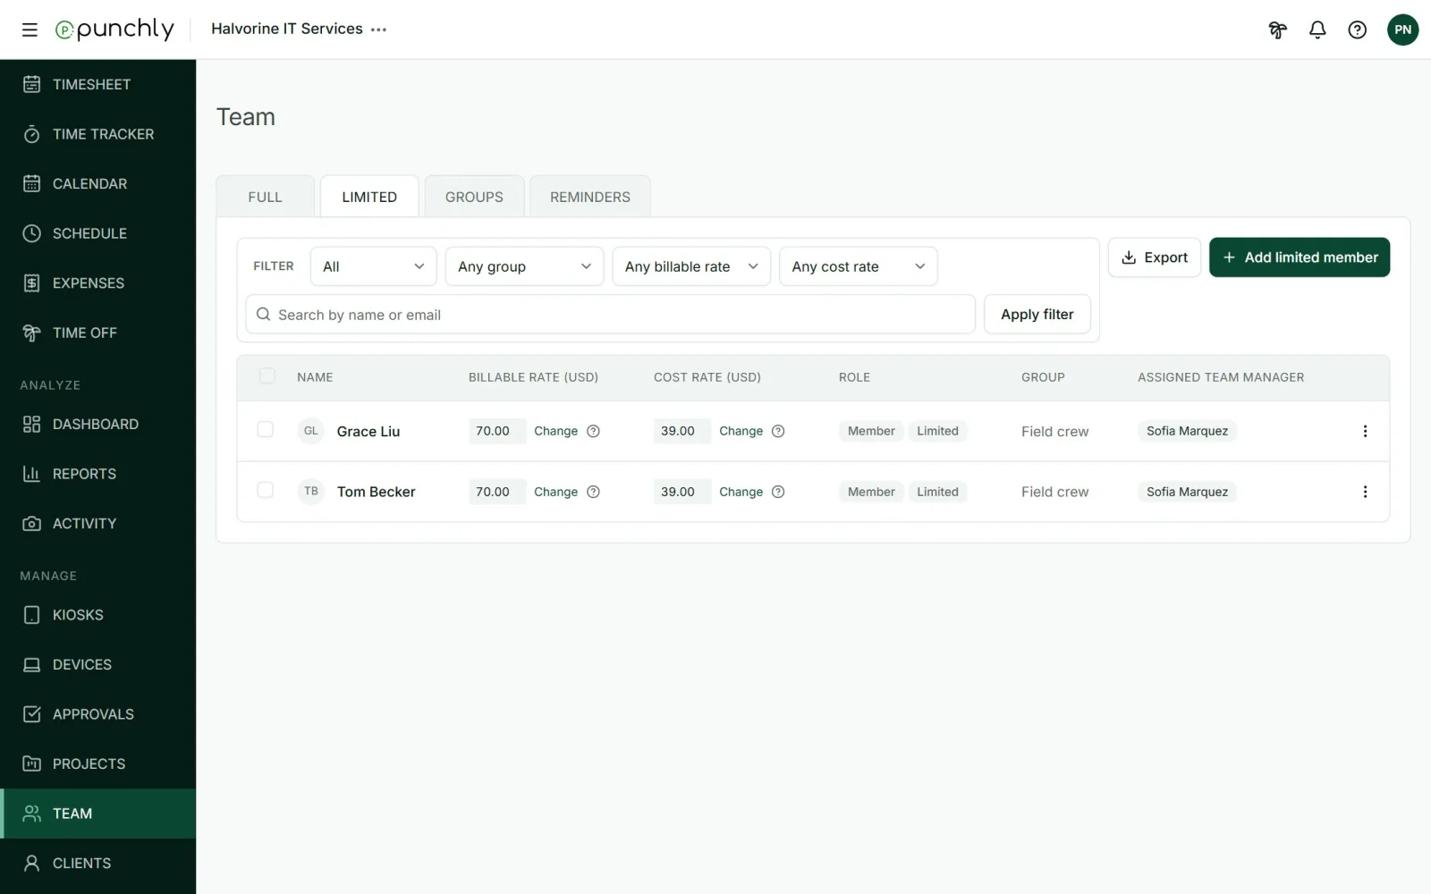The height and width of the screenshot is (894, 1431).
Task: Click the TB avatar for Tom Becker
Action: [x=311, y=491]
